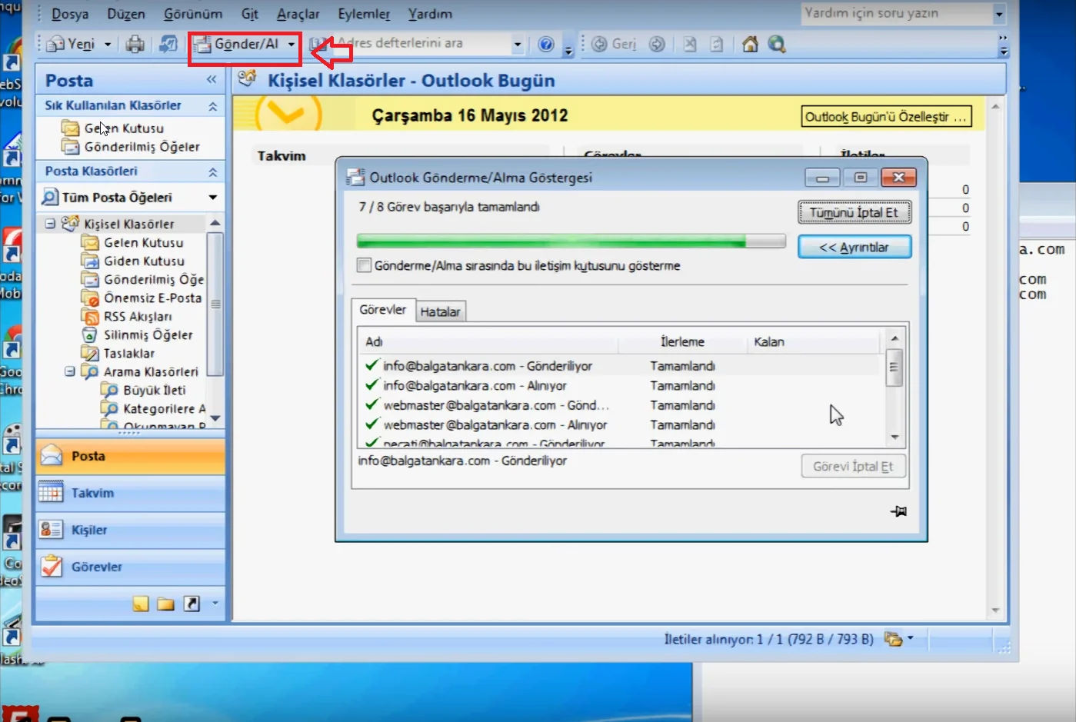Collapse the Arama Klasörleri tree node
Viewport: 1076px width, 722px height.
(x=70, y=371)
